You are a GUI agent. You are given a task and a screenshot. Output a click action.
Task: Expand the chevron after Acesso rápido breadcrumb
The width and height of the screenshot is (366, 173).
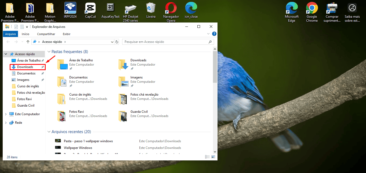65,42
